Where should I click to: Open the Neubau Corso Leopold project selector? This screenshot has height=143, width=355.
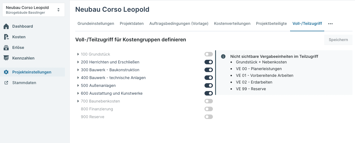pos(34,10)
